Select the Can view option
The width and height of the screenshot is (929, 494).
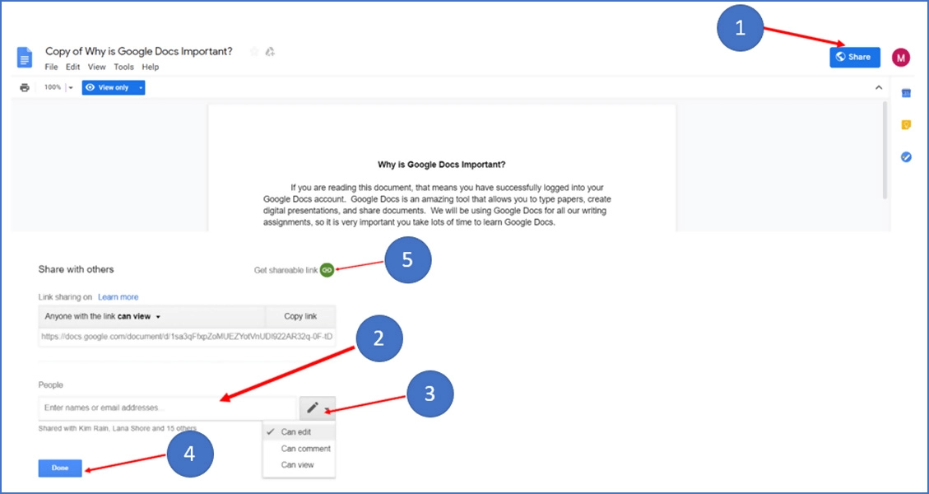pyautogui.click(x=300, y=465)
